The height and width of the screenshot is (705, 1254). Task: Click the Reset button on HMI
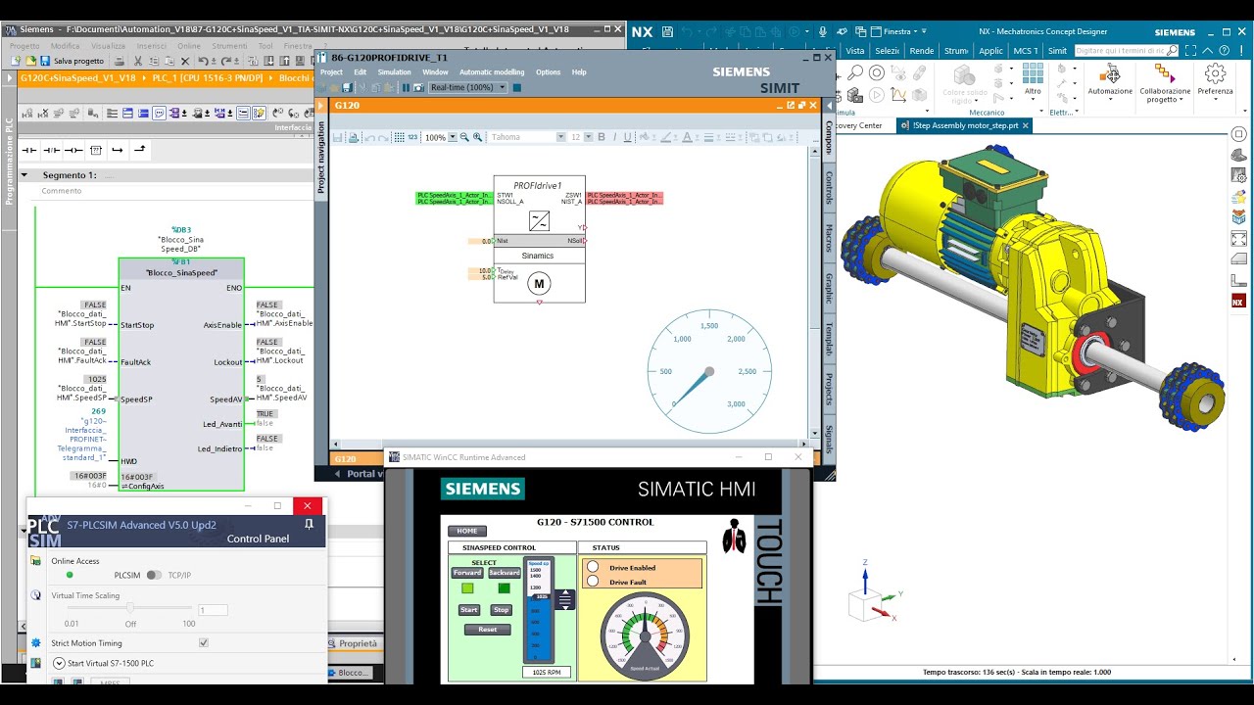point(488,630)
